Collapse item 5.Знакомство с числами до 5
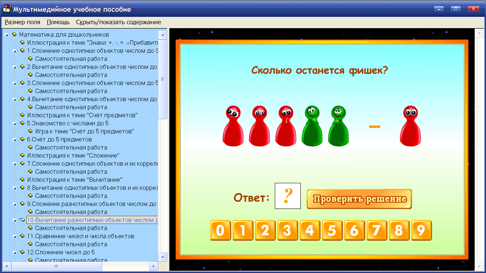 tap(14, 123)
